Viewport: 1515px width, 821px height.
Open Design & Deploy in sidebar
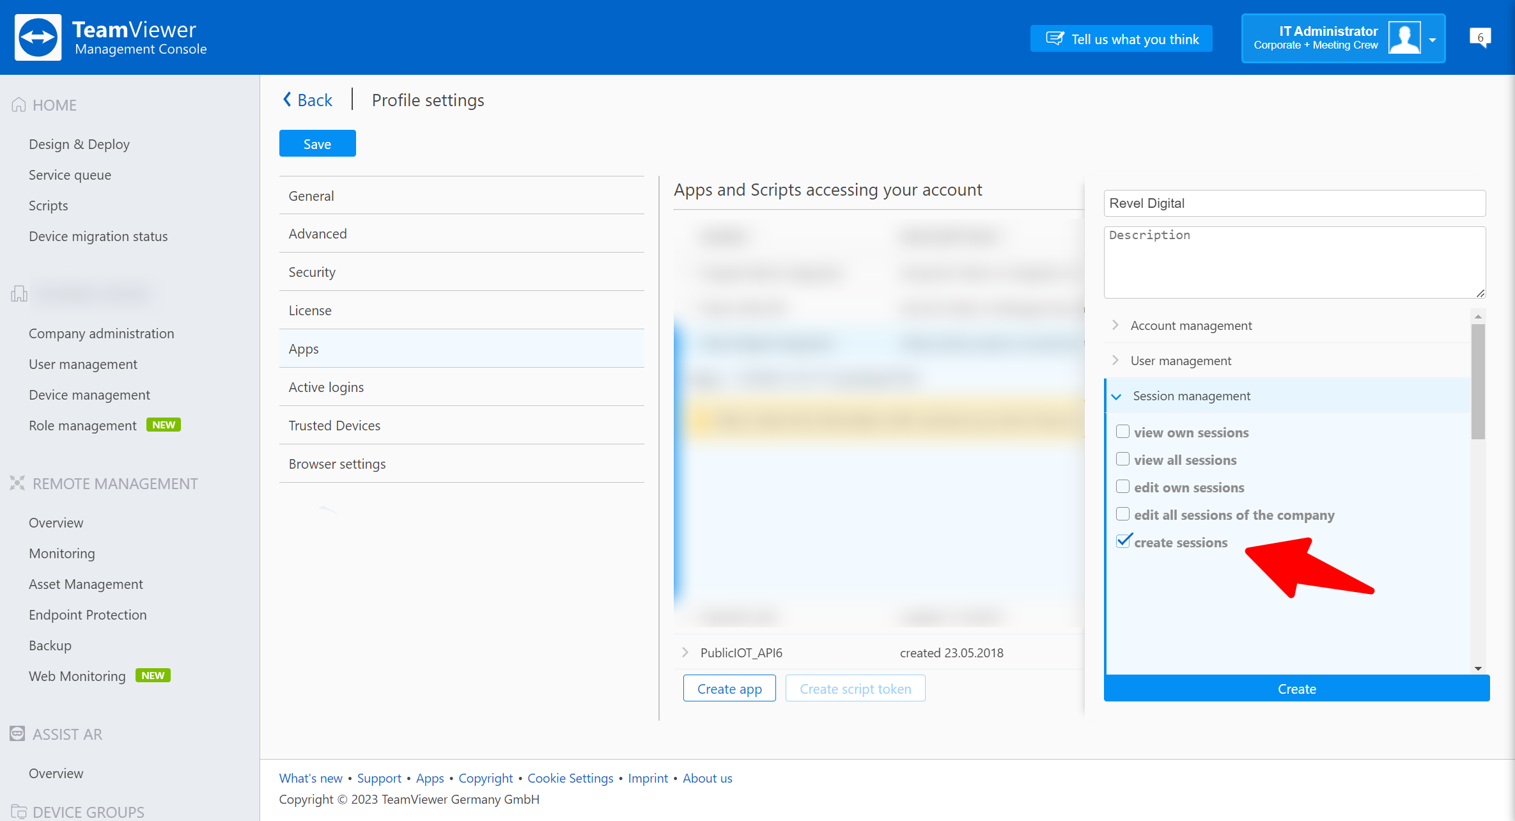[79, 144]
